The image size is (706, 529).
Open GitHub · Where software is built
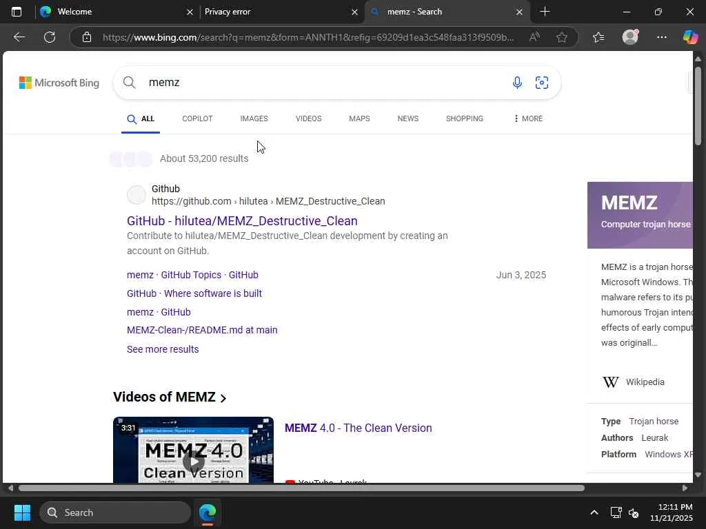point(194,293)
